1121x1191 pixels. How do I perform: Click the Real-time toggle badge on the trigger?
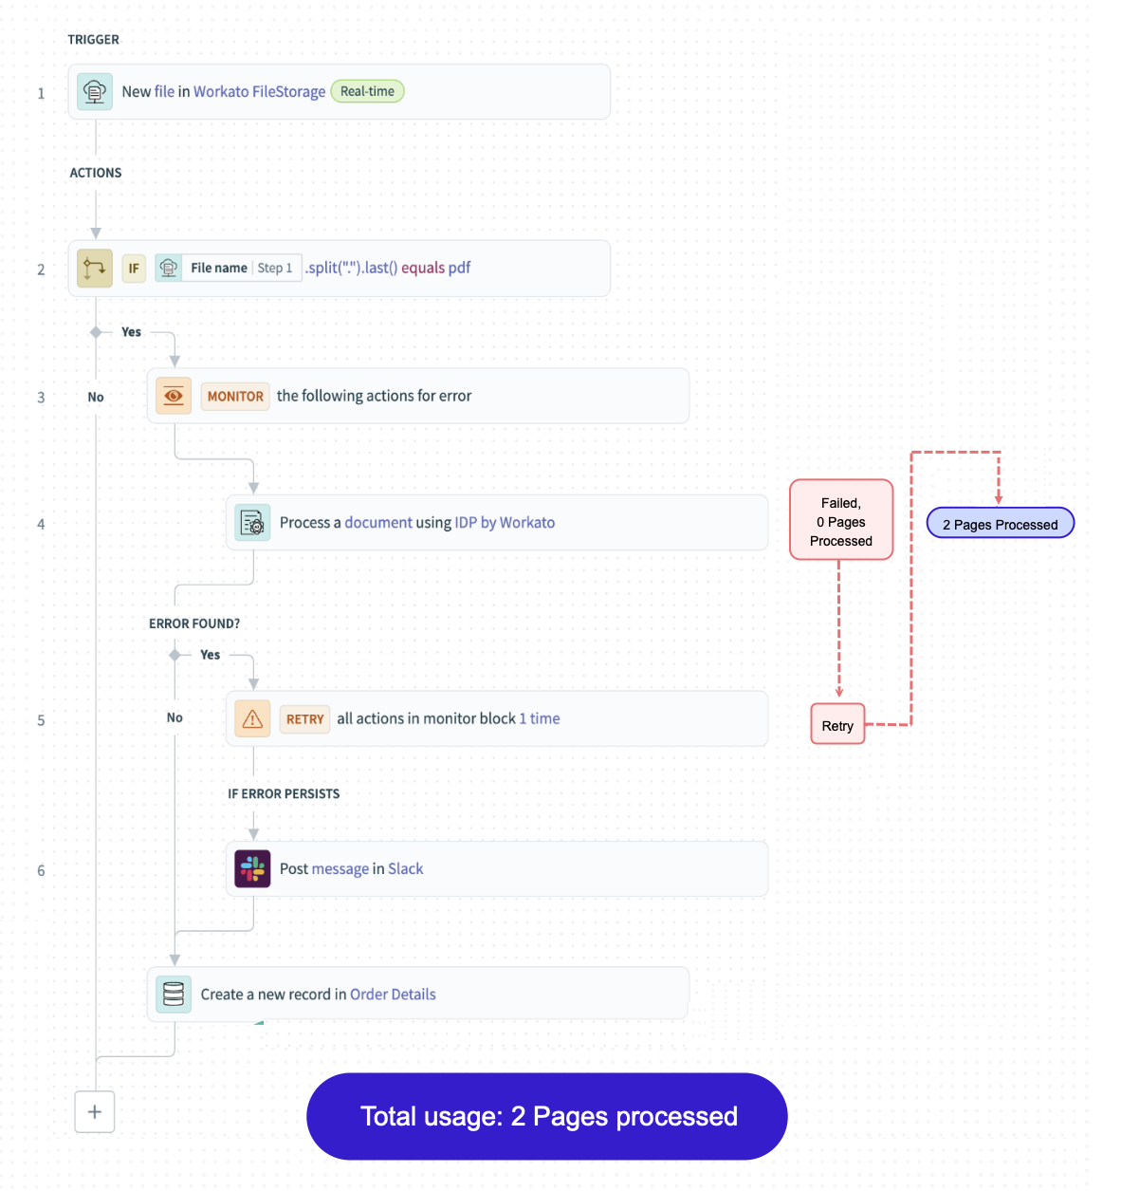tap(367, 91)
